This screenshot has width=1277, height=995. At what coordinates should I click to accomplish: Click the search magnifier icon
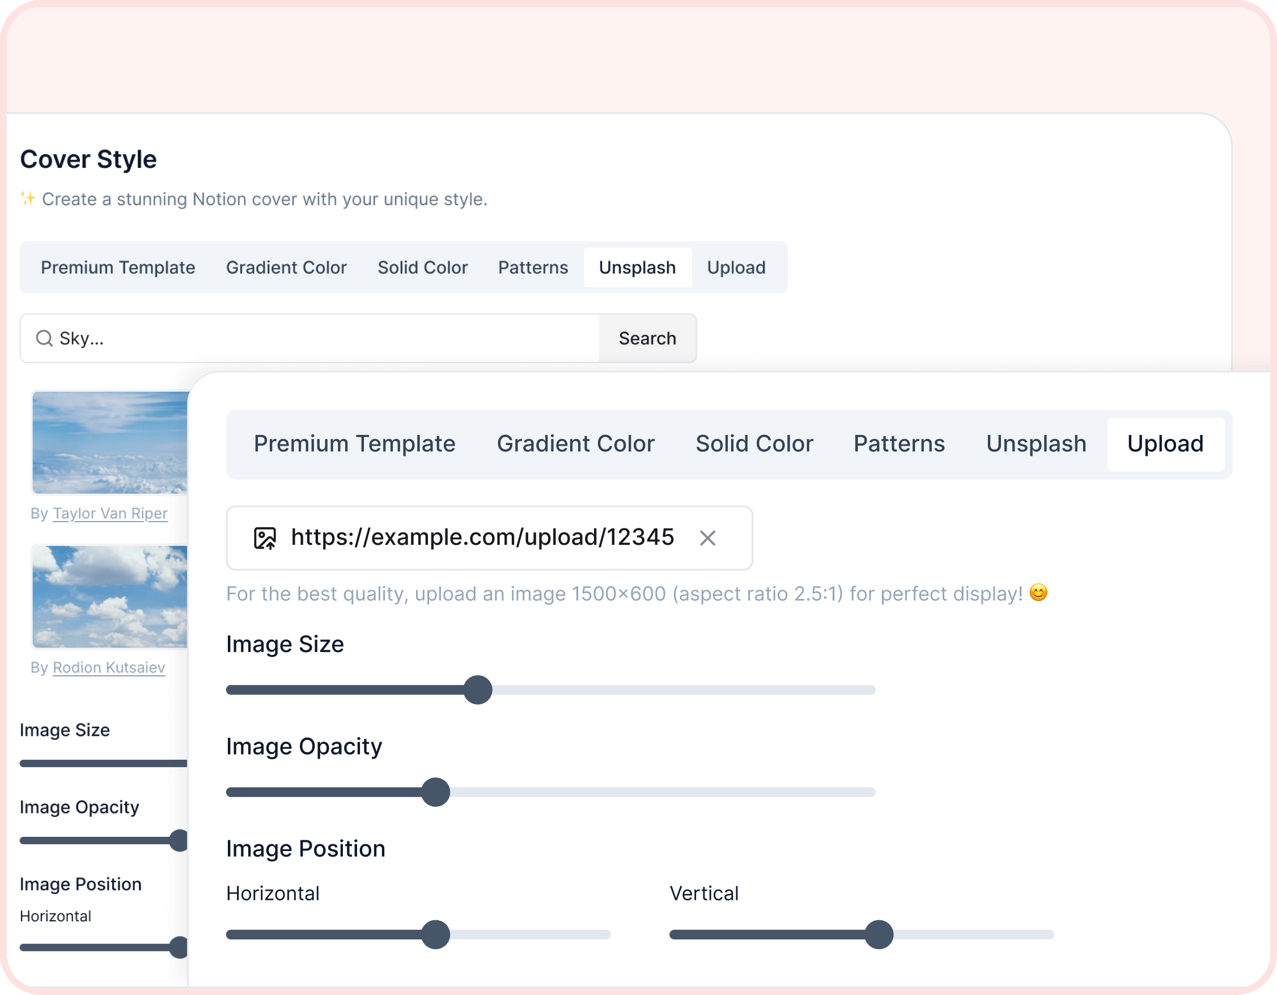[x=44, y=338]
